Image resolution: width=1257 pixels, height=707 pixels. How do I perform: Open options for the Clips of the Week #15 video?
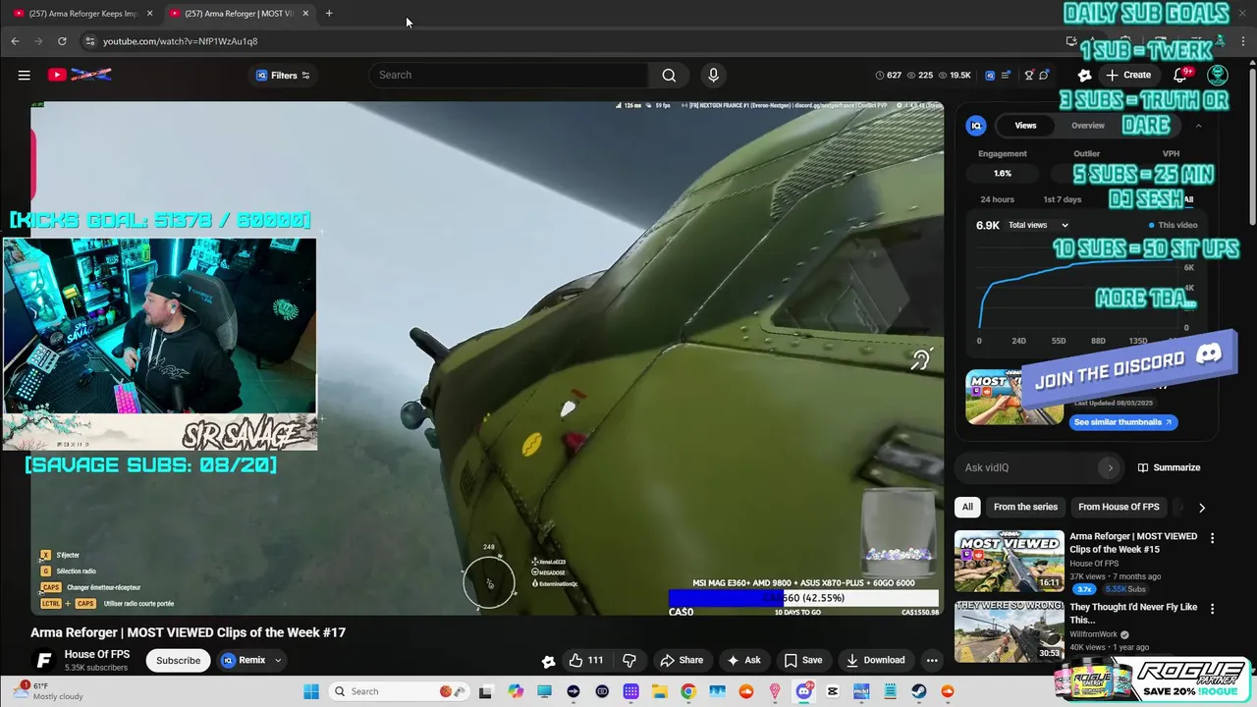pyautogui.click(x=1212, y=538)
